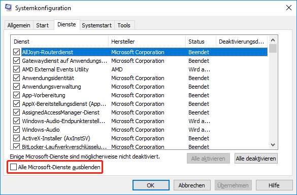Viewport: 297px width, 195px height.
Task: Click Beendet status of Anwendungsverwaltung row
Action: pyautogui.click(x=199, y=87)
